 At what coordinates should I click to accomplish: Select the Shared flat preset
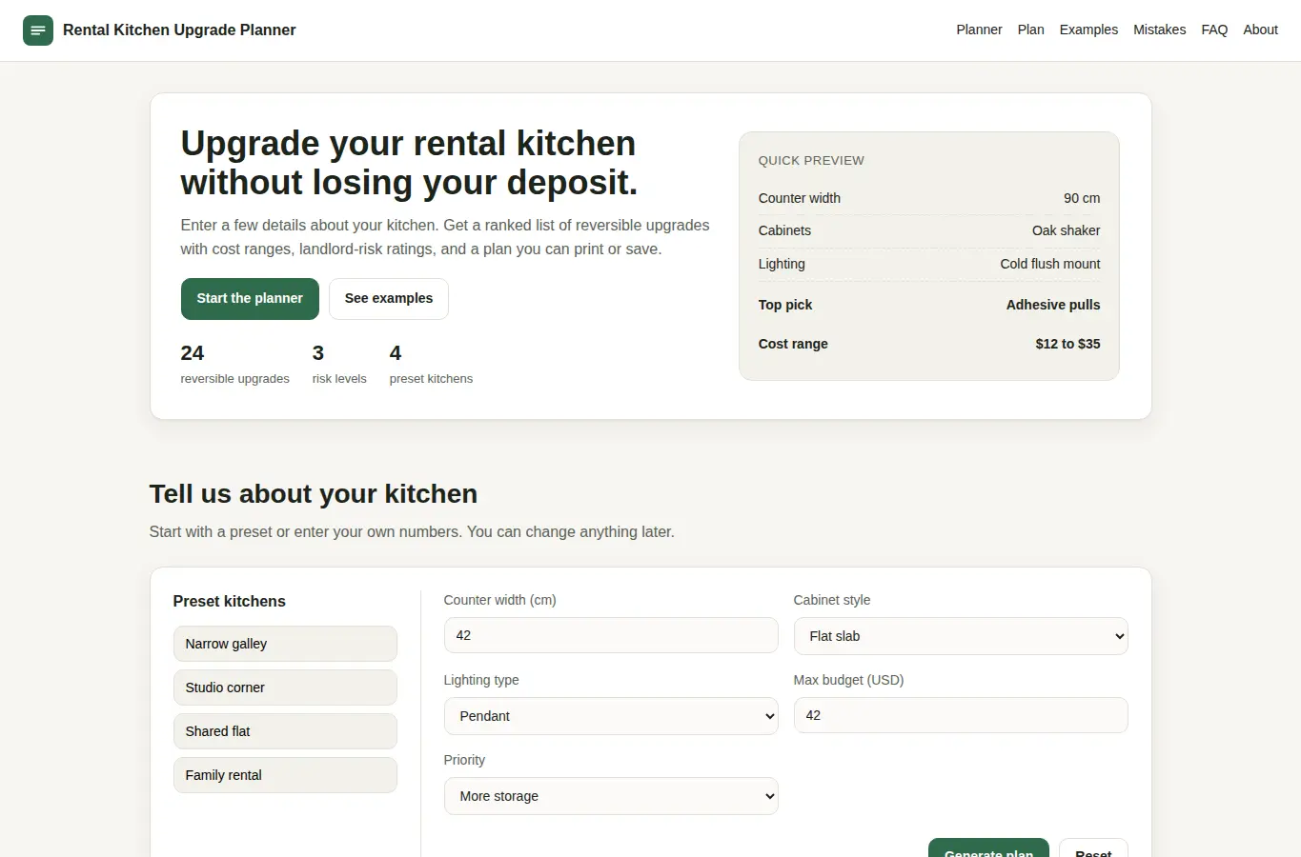(x=285, y=731)
